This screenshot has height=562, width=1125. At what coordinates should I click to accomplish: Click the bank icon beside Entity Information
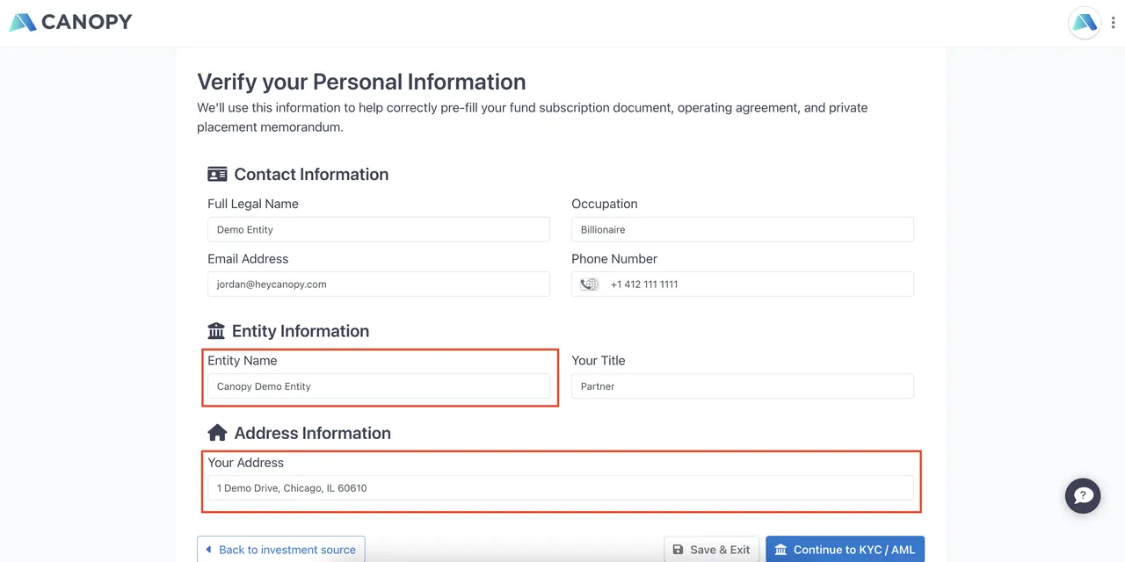point(216,331)
